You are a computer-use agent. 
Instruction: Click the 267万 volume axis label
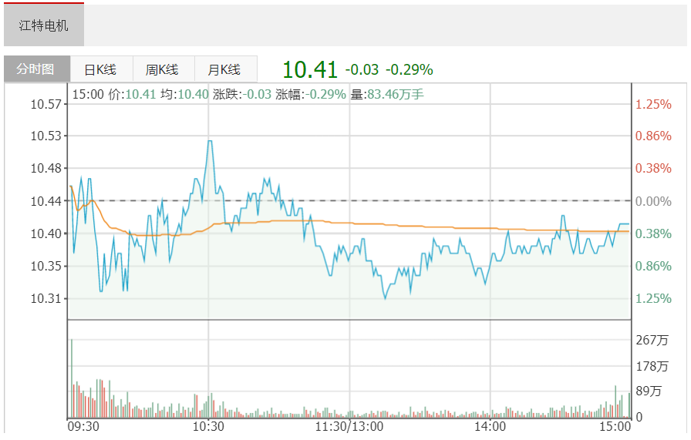tap(652, 340)
